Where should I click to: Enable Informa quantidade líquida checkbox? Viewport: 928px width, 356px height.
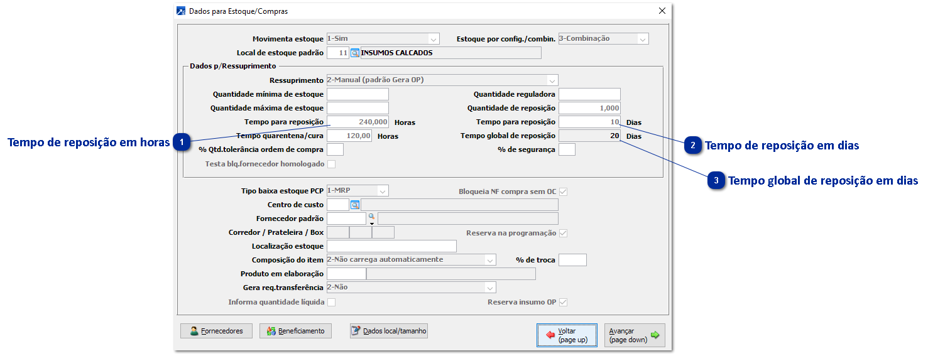coord(332,303)
